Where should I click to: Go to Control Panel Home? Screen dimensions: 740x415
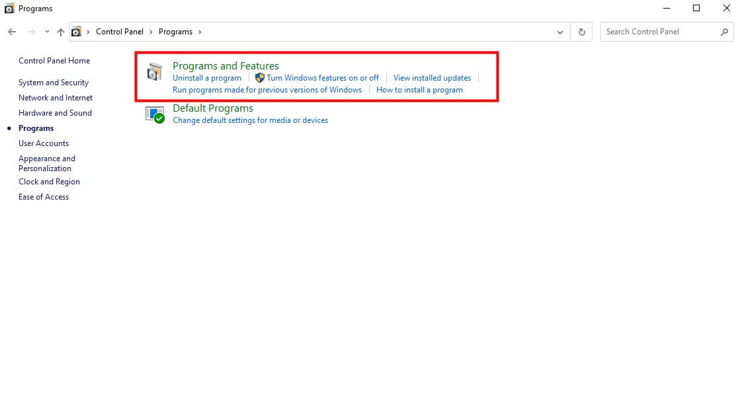[54, 61]
